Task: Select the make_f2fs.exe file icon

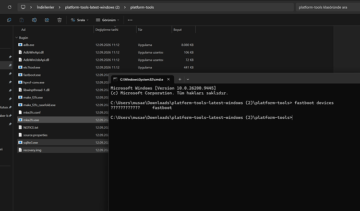Action: click(20, 97)
